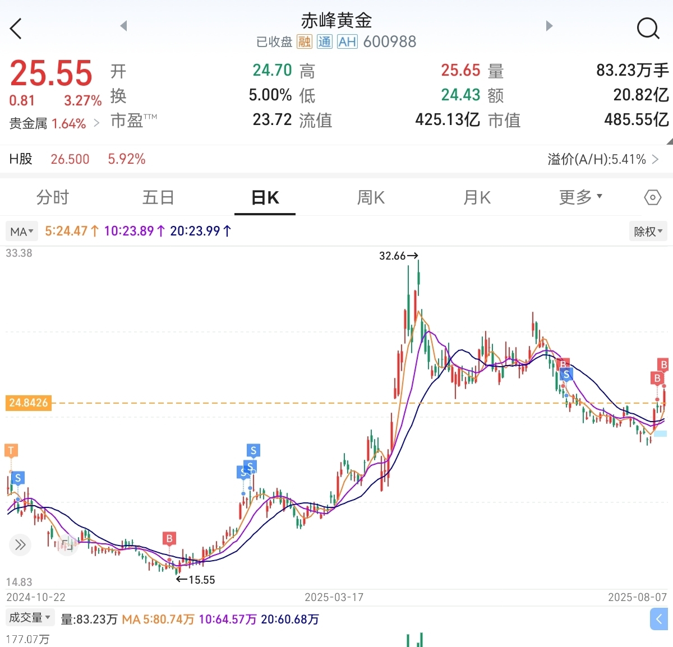Screen dimensions: 673x647
Task: Tap the topmost S sell marker mid-chart
Action: click(253, 450)
